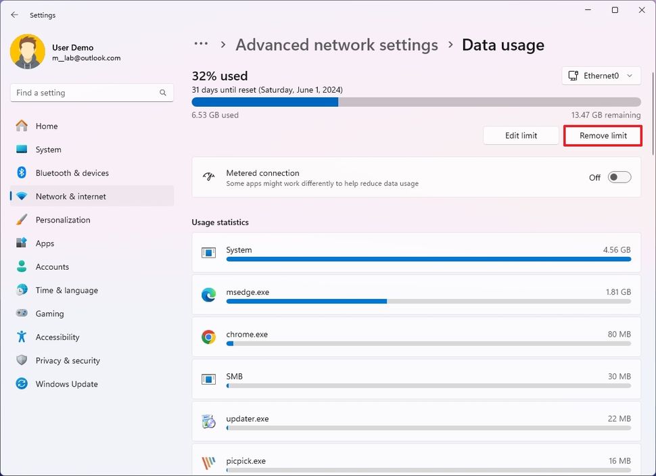The height and width of the screenshot is (476, 656).
Task: Open Advanced network settings via the breadcrumb
Action: tap(336, 45)
